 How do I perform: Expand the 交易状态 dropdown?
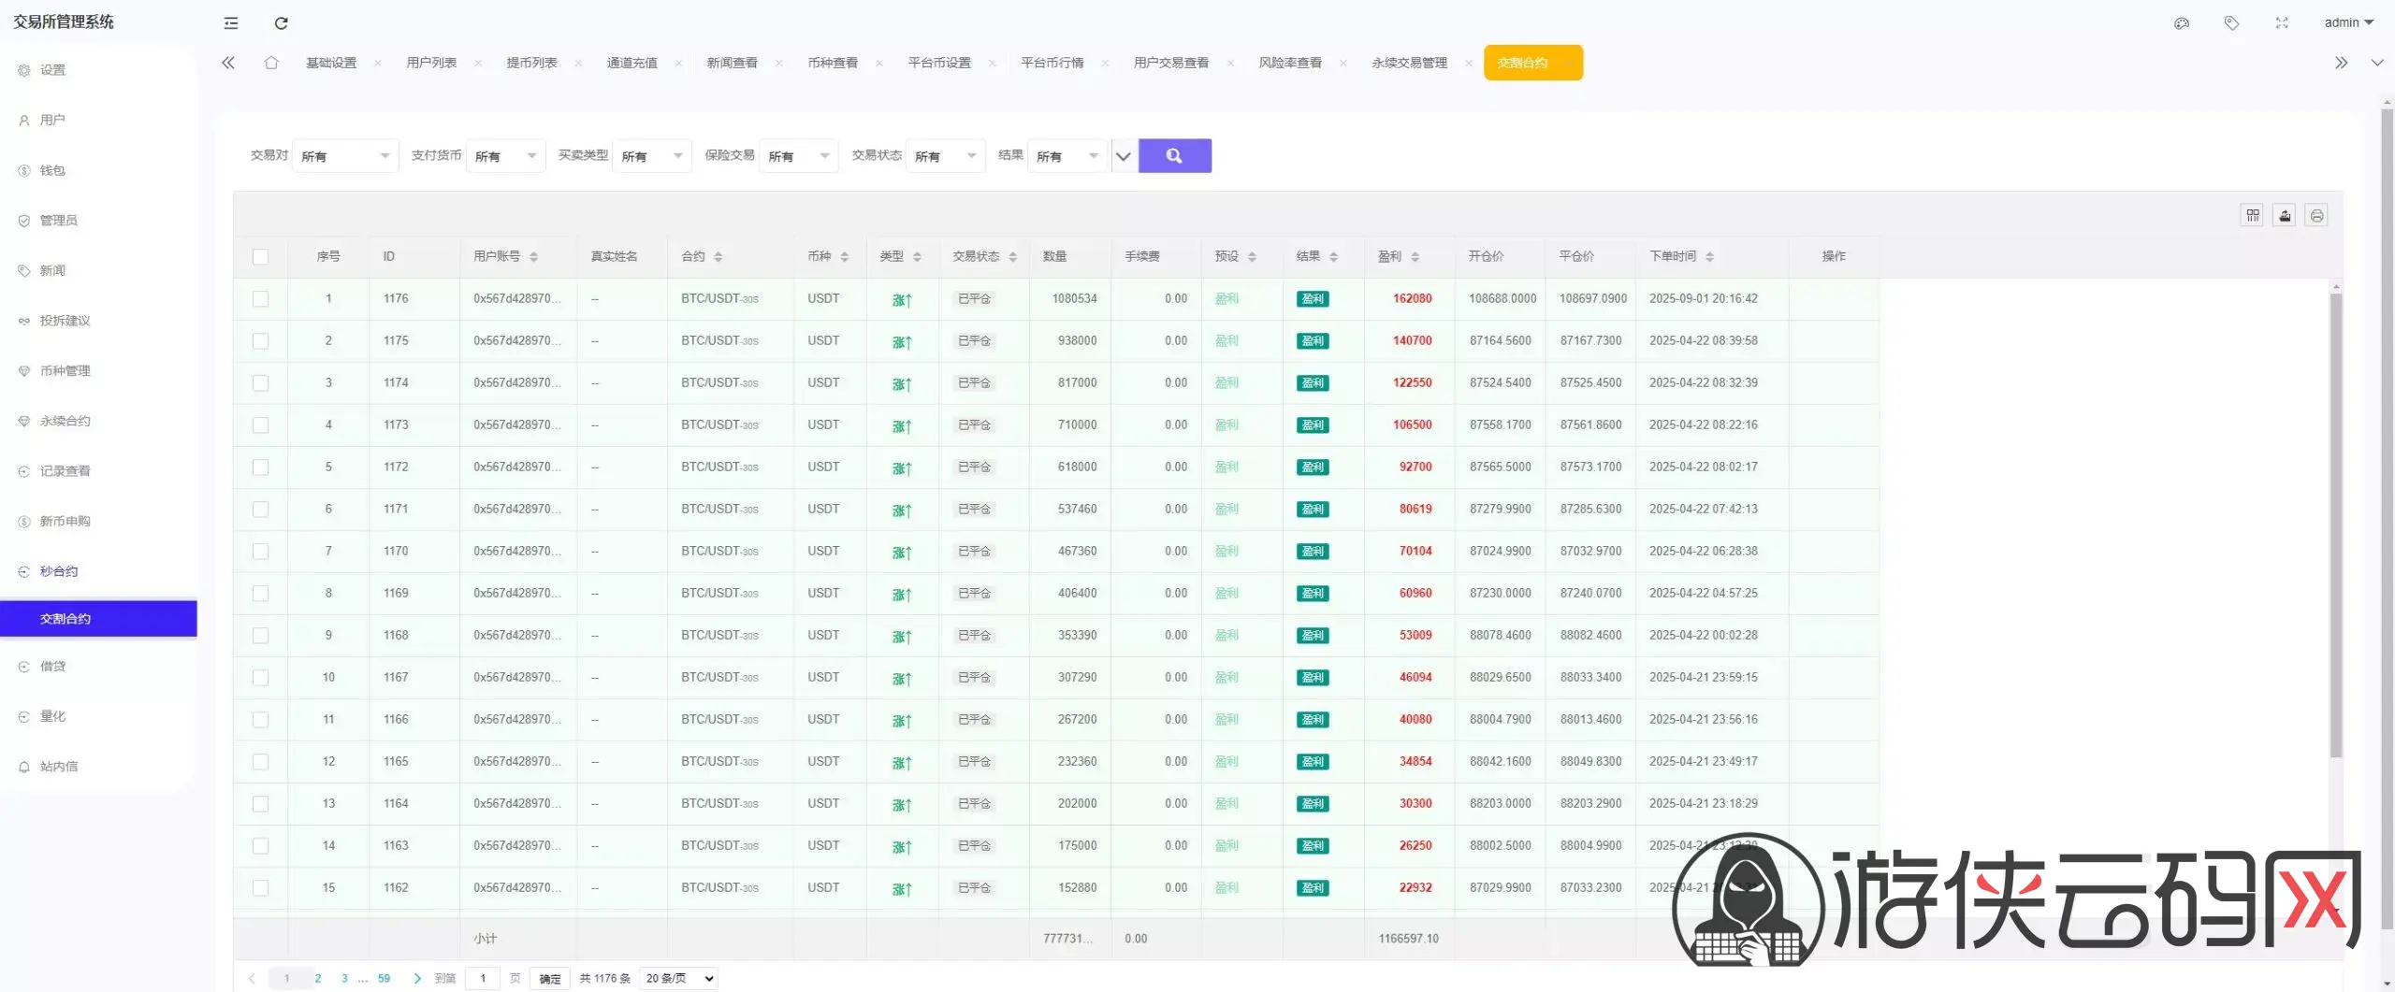[945, 156]
